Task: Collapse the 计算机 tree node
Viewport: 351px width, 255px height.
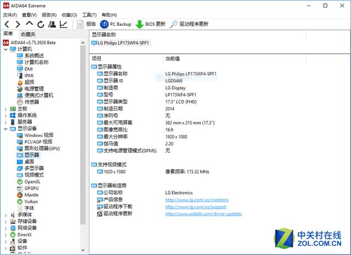Action: coord(5,49)
